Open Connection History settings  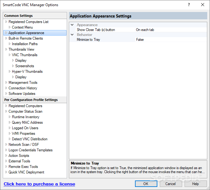point(23,88)
